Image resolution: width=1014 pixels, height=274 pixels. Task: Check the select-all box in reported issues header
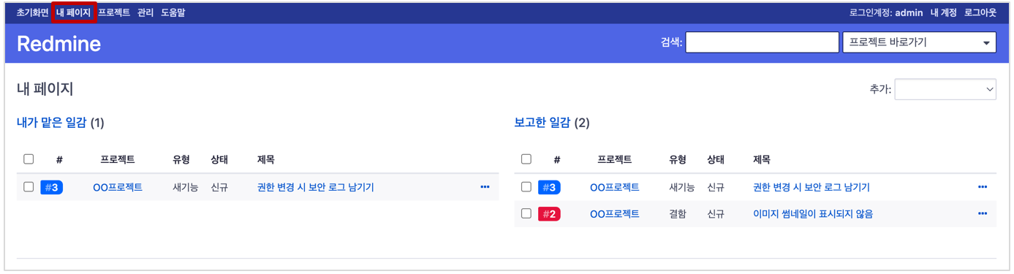tap(526, 159)
